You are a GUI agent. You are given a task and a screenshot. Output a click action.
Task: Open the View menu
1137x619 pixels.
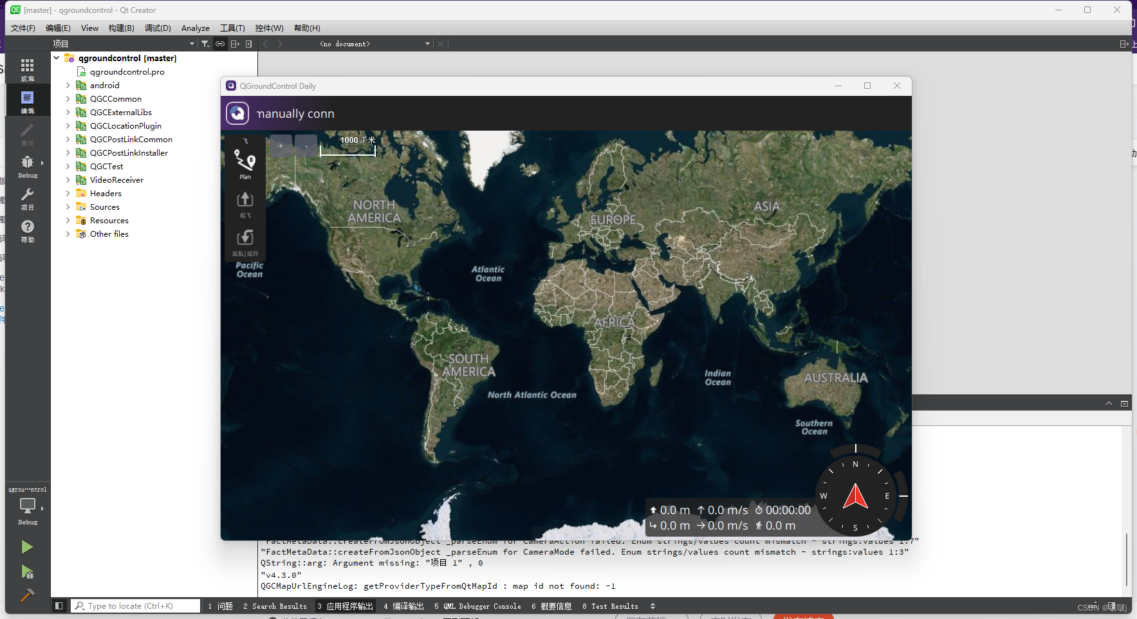(x=89, y=28)
